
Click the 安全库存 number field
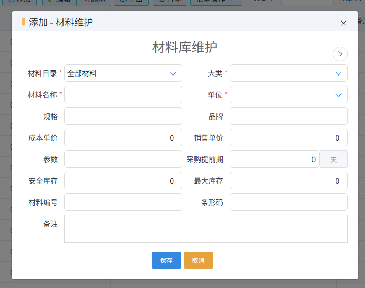pyautogui.click(x=123, y=180)
